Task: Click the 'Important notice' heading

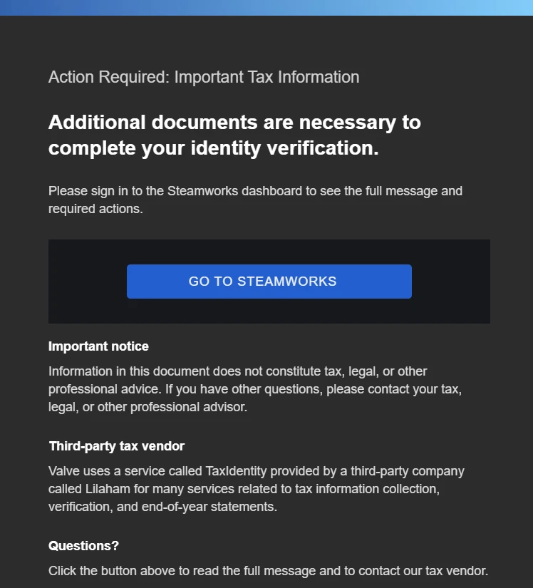Action: (x=98, y=346)
